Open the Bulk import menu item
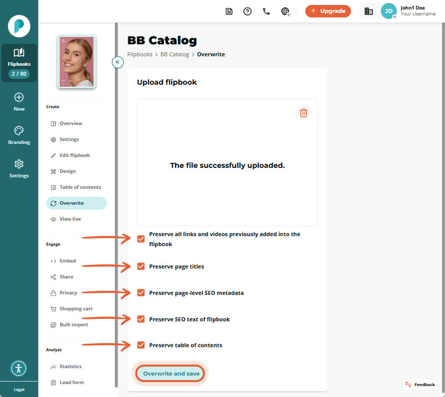 point(77,324)
